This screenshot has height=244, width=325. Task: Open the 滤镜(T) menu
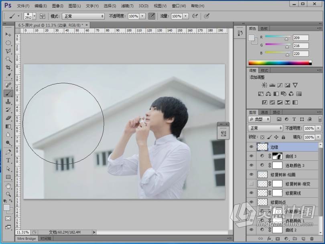pyautogui.click(x=127, y=6)
